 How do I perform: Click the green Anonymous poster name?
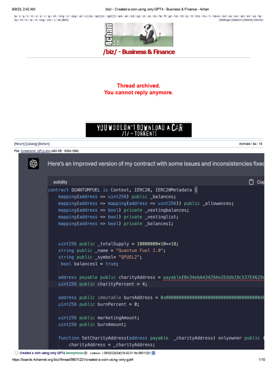click(74, 353)
